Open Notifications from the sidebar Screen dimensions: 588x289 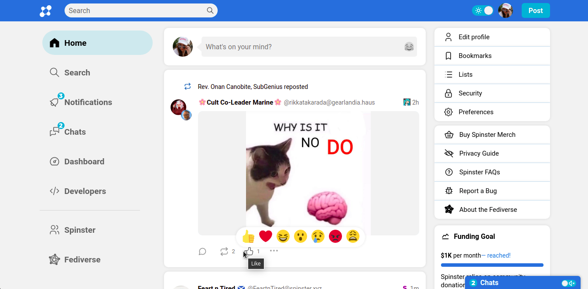(88, 102)
